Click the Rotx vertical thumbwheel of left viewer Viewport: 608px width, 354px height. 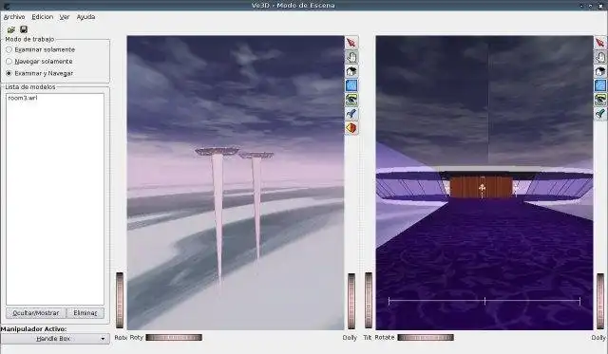point(120,300)
